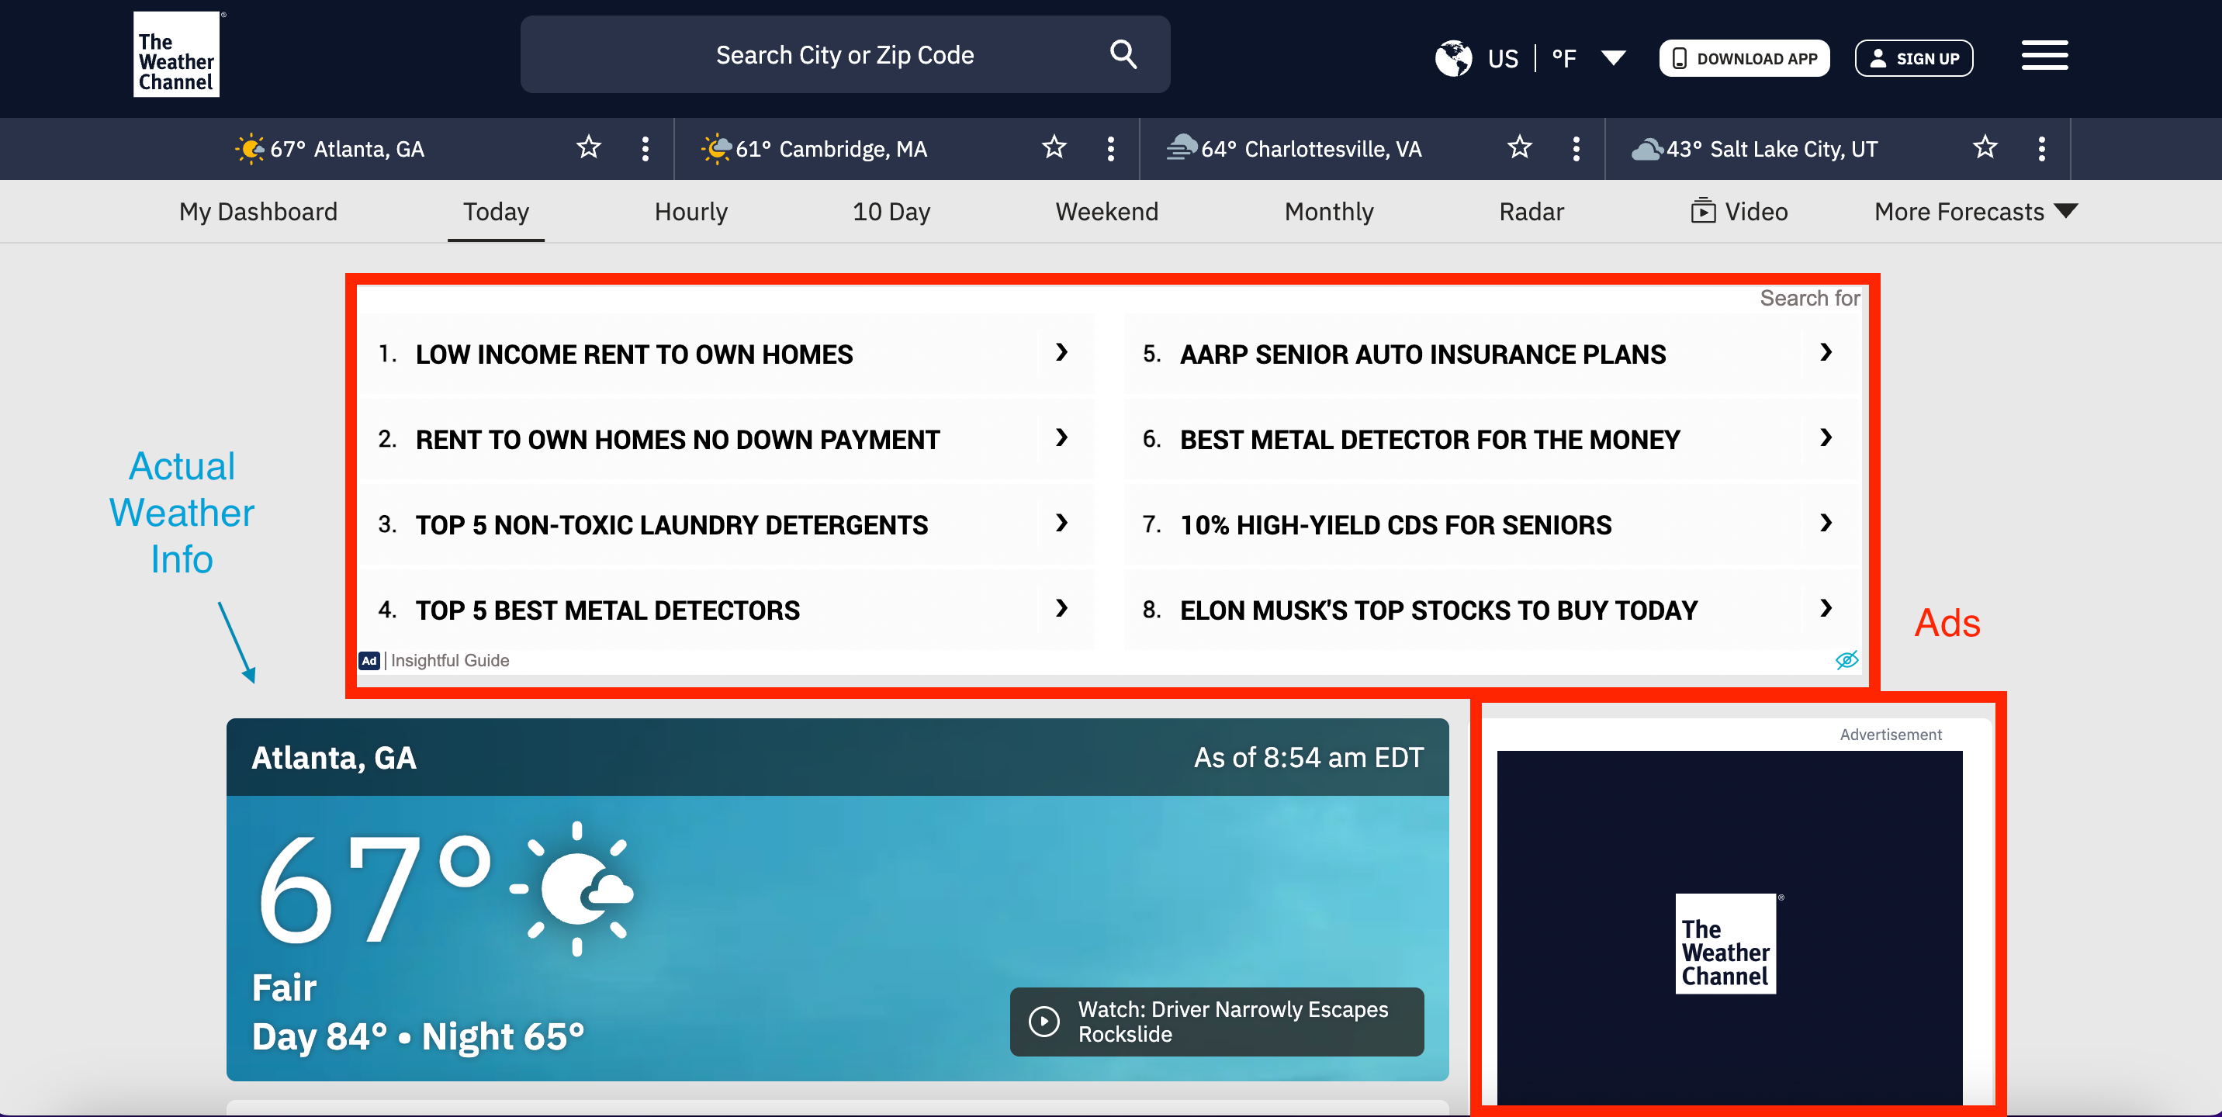Screen dimensions: 2222x1117
Task: Click the Search City or Zip Code field
Action: point(844,54)
